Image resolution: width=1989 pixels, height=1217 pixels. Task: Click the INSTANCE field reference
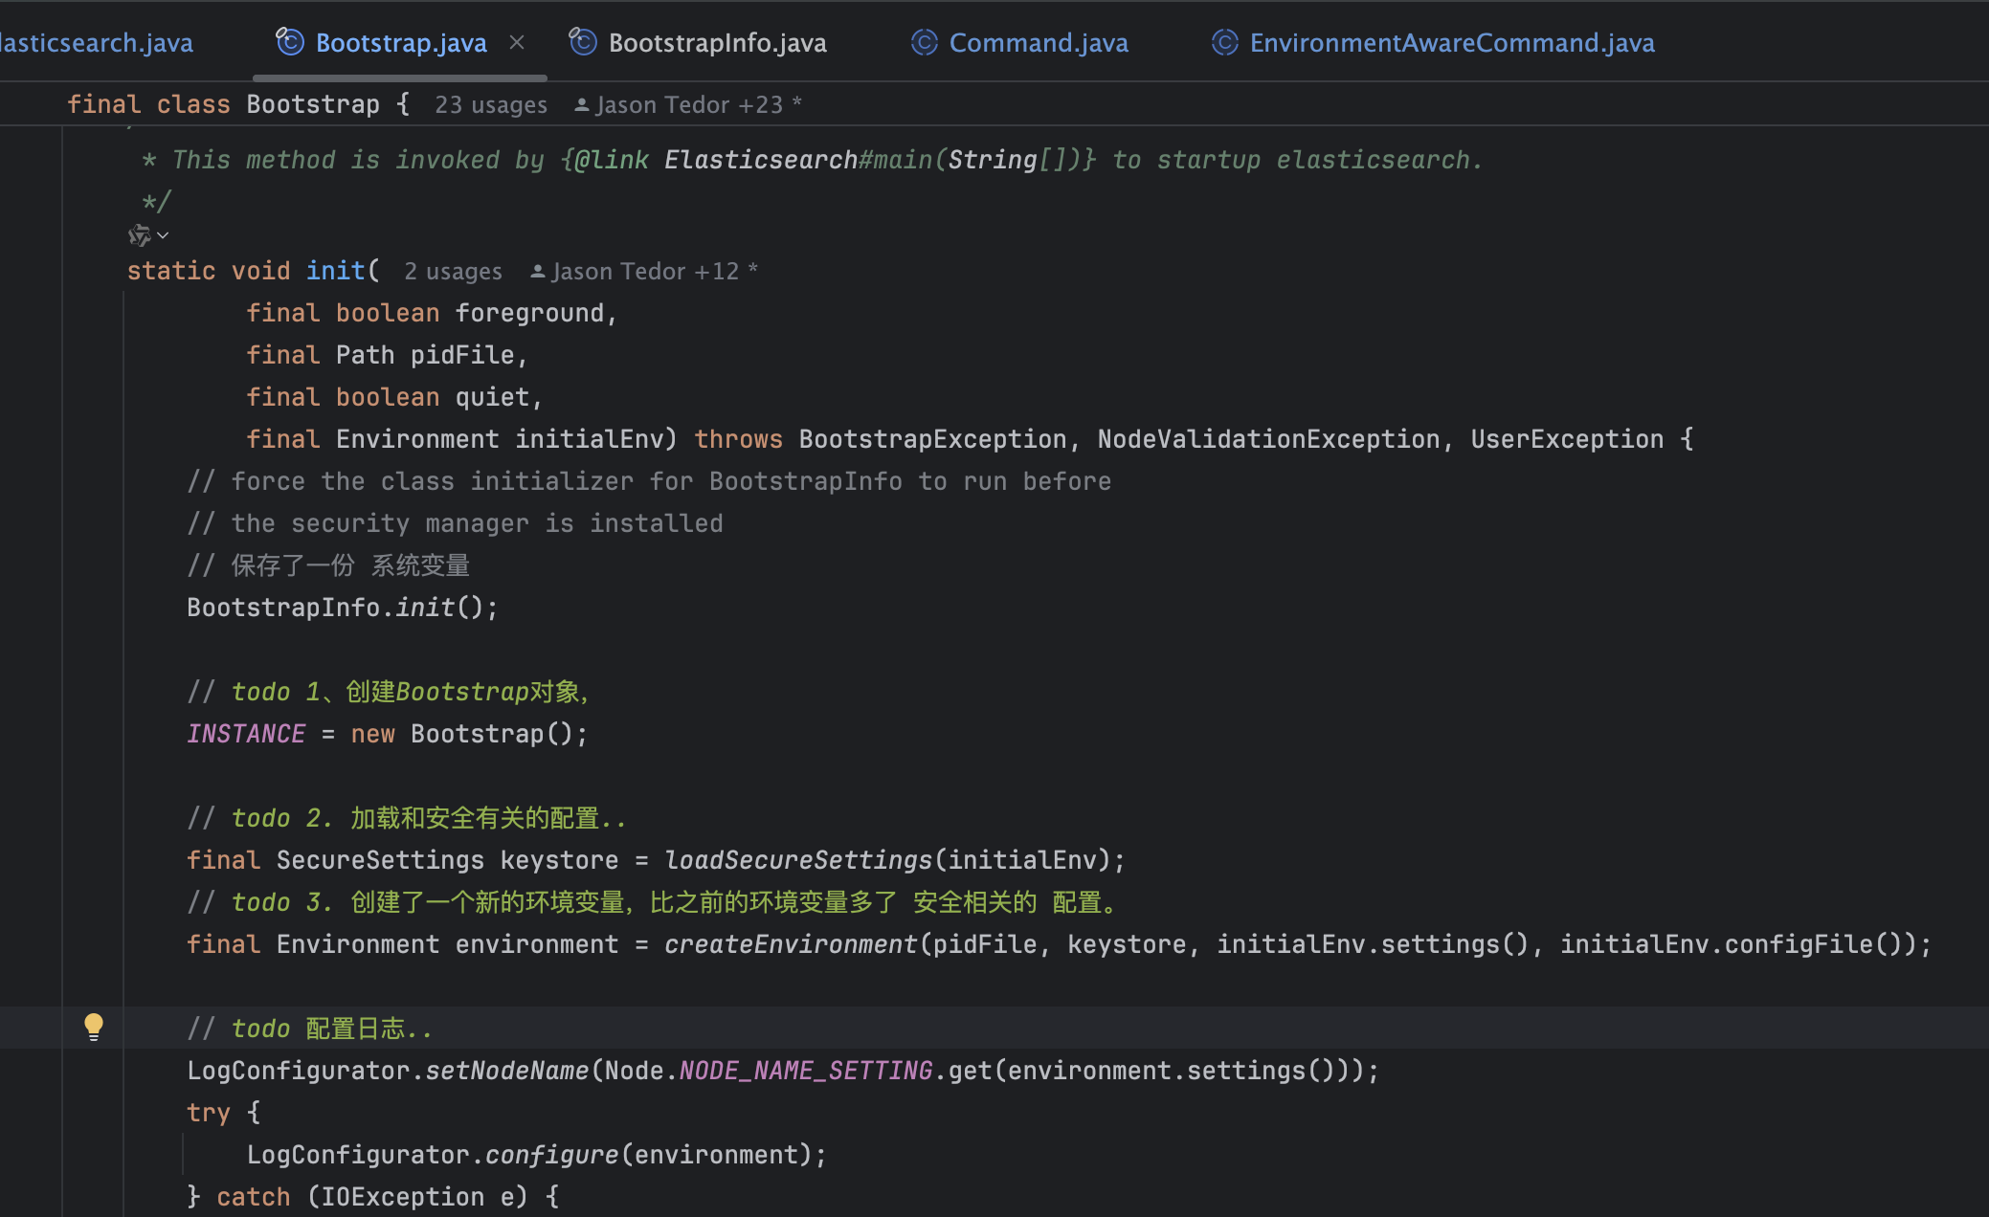pyautogui.click(x=246, y=734)
